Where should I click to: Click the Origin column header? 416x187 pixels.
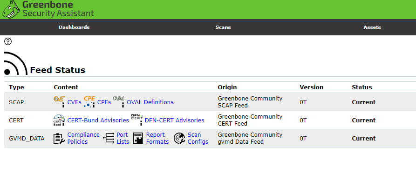(x=227, y=87)
